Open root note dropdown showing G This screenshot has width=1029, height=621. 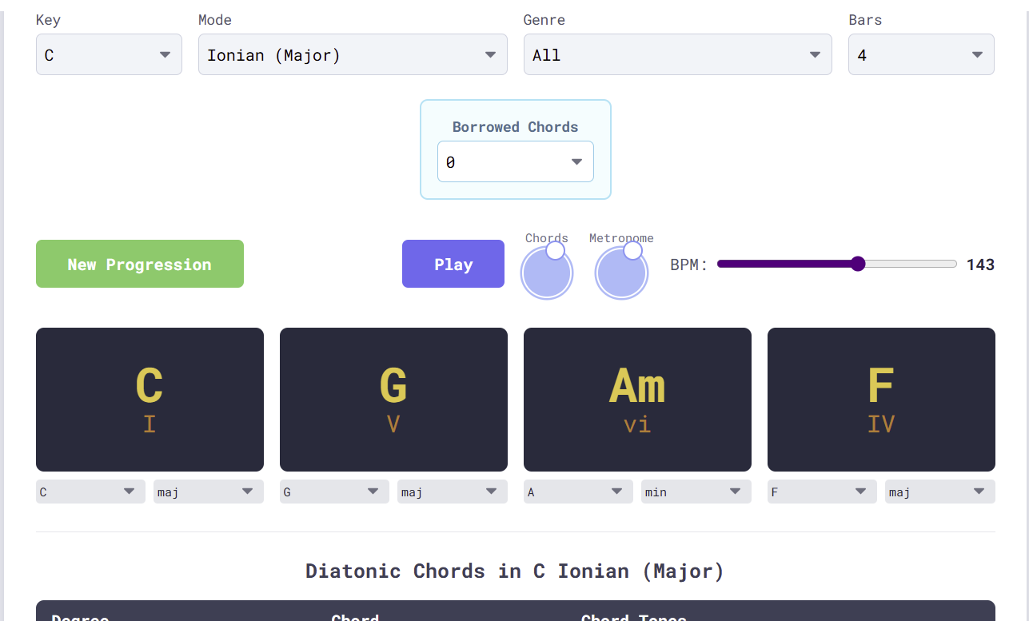click(x=334, y=492)
